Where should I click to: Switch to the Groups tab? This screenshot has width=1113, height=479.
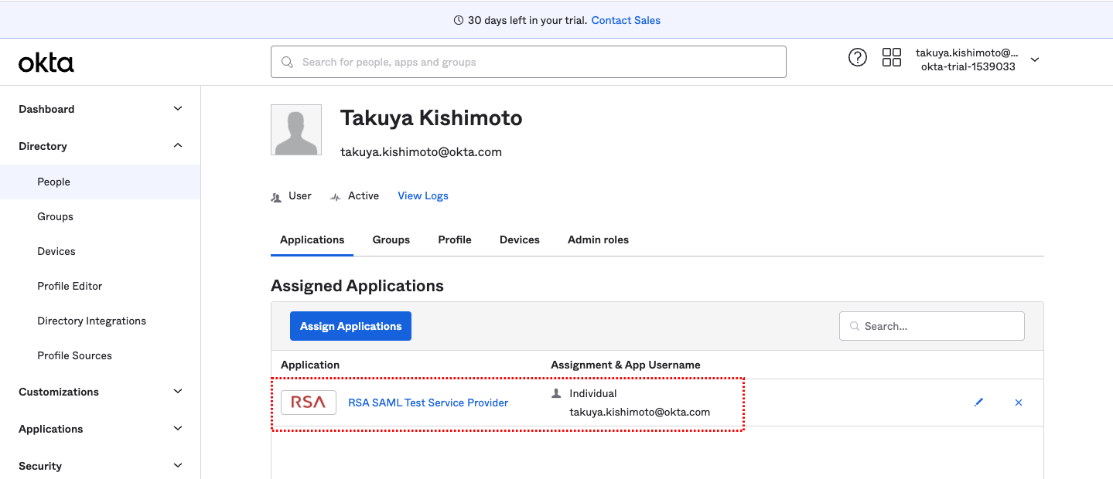pos(391,239)
